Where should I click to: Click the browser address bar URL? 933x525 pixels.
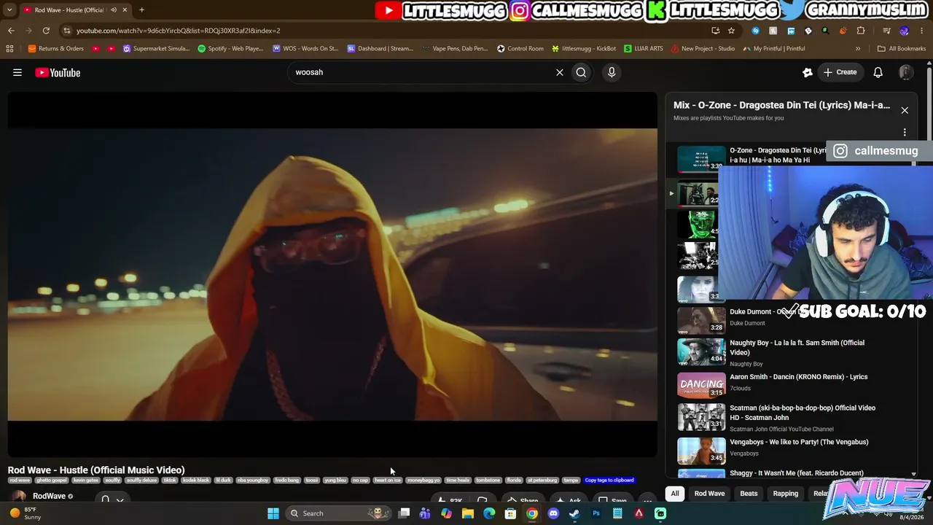coord(178,31)
